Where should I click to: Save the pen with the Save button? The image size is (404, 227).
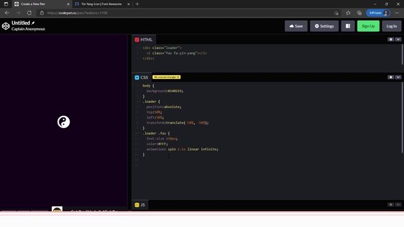point(296,26)
